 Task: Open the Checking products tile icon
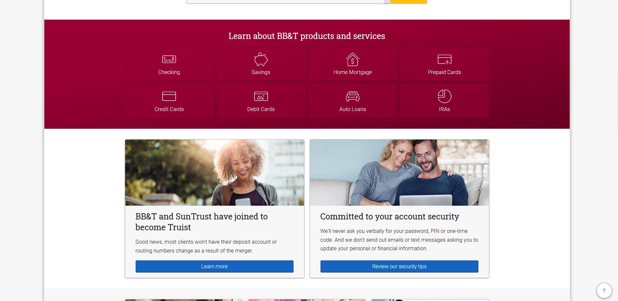[169, 59]
